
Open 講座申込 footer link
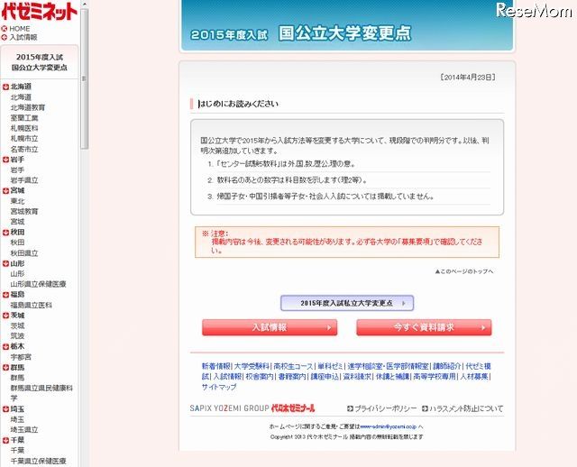[325, 377]
